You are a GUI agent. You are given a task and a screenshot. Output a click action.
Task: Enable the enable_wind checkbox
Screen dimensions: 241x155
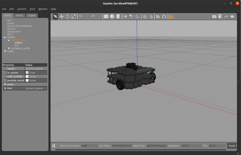point(27,80)
